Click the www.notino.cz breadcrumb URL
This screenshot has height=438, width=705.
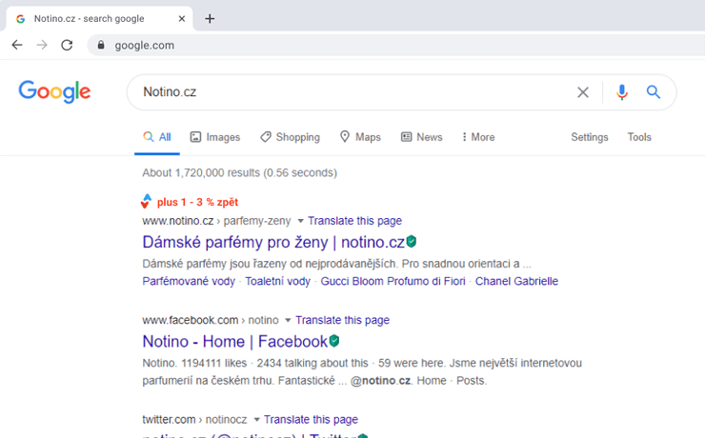pyautogui.click(x=177, y=221)
